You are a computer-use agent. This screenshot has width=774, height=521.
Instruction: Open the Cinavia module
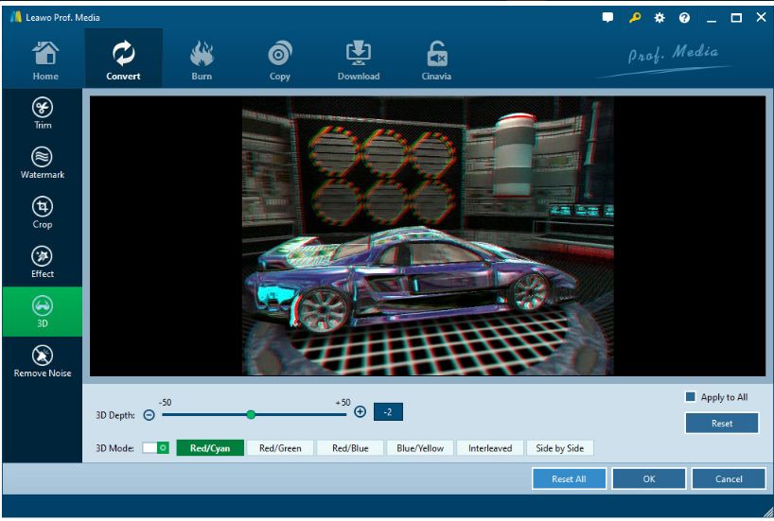436,61
